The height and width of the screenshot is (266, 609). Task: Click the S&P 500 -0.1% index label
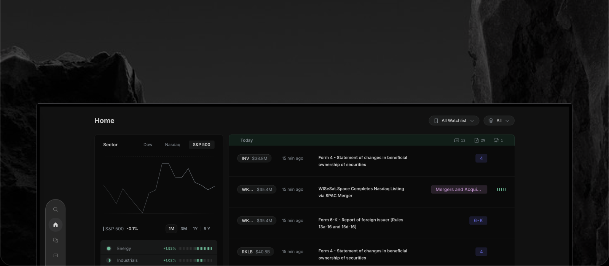pos(121,229)
